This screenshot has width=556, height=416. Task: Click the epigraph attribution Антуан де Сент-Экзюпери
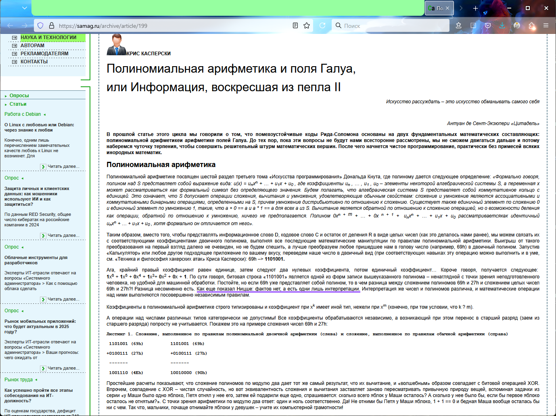pos(493,123)
